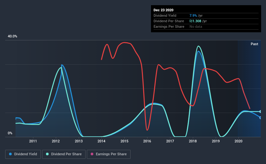Click the Past region label
This screenshot has width=266, height=164.
click(x=254, y=44)
